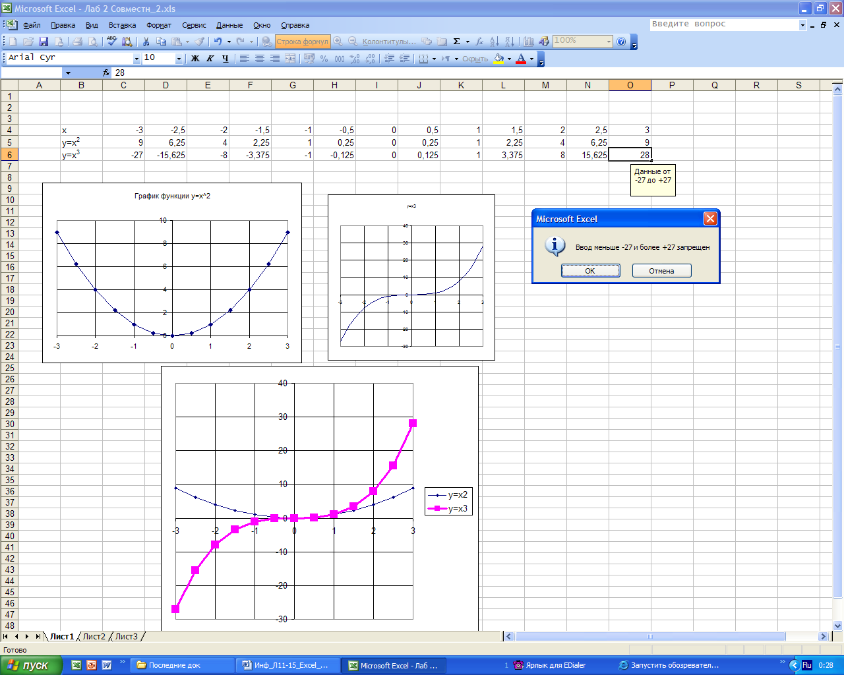Insert hyperlink globe icon
844x675 pixels.
[x=266, y=42]
